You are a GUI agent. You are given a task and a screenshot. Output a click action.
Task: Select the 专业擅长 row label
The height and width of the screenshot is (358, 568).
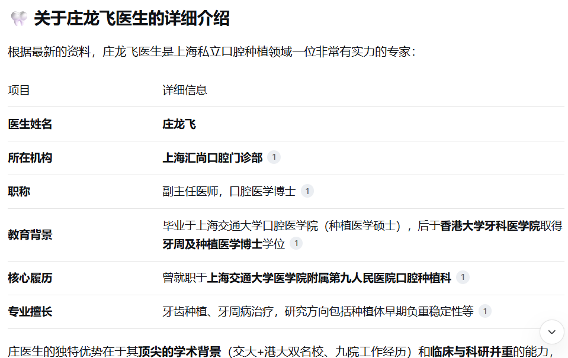point(30,312)
